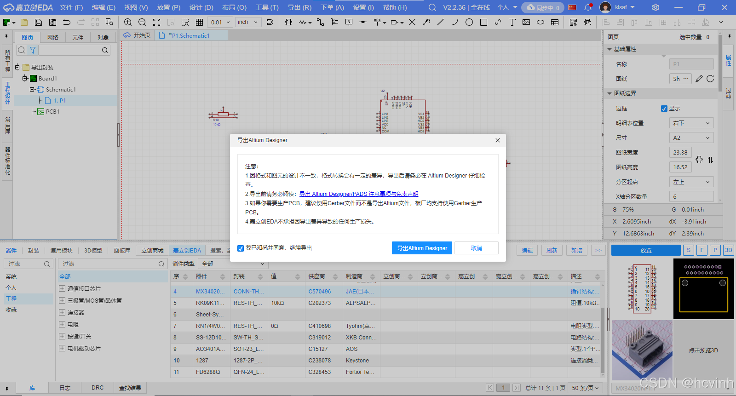Open settings gear icon in title bar
Image resolution: width=736 pixels, height=396 pixels.
point(655,7)
